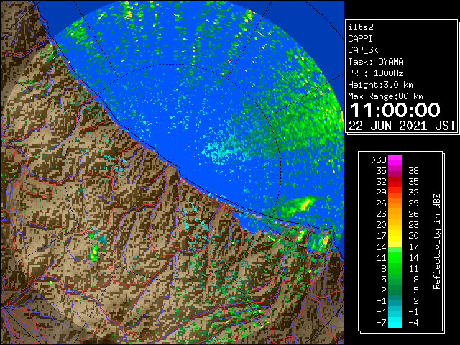Select the 'Task: OYAMA' line
460x345 pixels.
376,62
